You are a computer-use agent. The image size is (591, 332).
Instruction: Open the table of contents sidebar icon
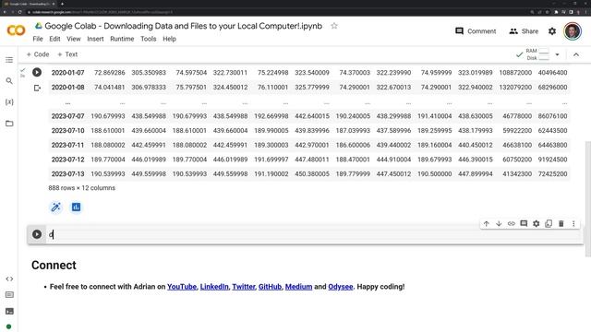9,60
